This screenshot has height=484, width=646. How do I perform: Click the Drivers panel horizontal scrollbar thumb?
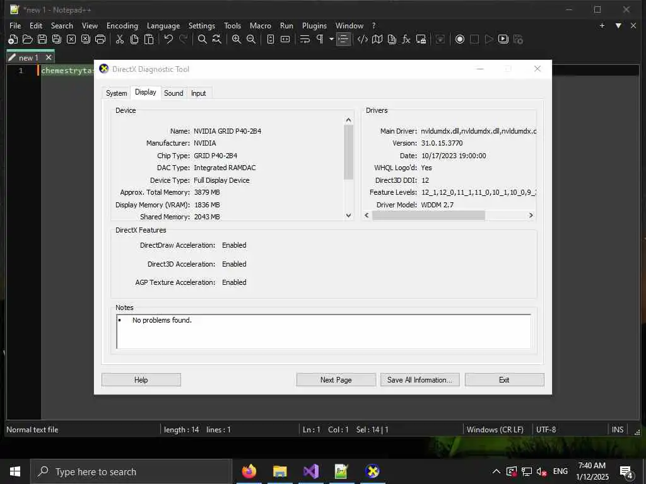(x=428, y=216)
